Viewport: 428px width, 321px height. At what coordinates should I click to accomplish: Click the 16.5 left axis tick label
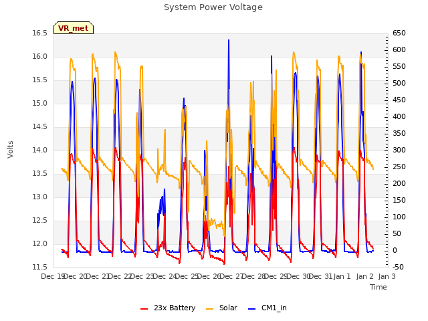point(40,33)
